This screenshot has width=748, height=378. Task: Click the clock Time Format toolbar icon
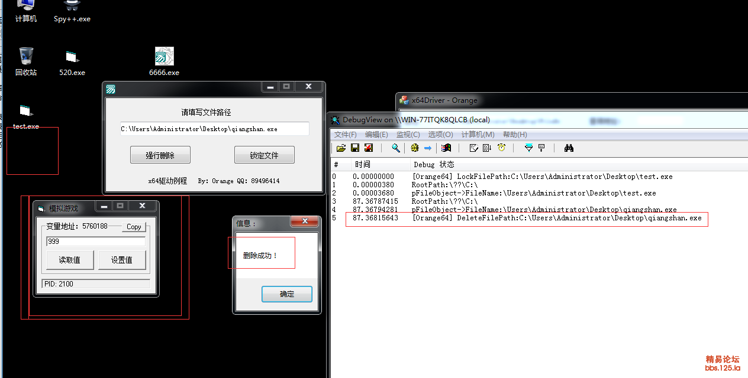502,148
